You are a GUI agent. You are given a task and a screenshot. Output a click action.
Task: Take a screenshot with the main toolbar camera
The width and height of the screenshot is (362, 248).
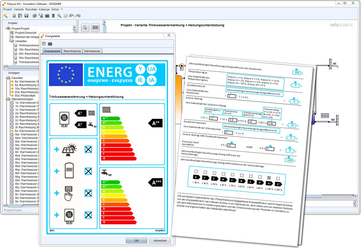47,16
